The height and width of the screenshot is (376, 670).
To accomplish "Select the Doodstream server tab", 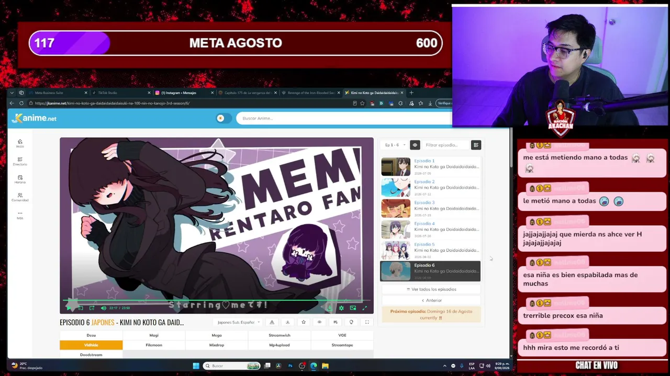I will [x=91, y=355].
